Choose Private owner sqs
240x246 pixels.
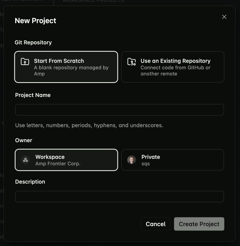tap(173, 160)
